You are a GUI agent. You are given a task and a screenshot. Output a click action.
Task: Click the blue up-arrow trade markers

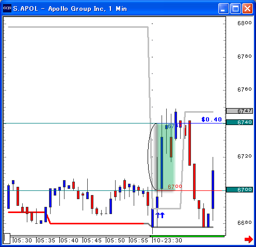coord(160,215)
